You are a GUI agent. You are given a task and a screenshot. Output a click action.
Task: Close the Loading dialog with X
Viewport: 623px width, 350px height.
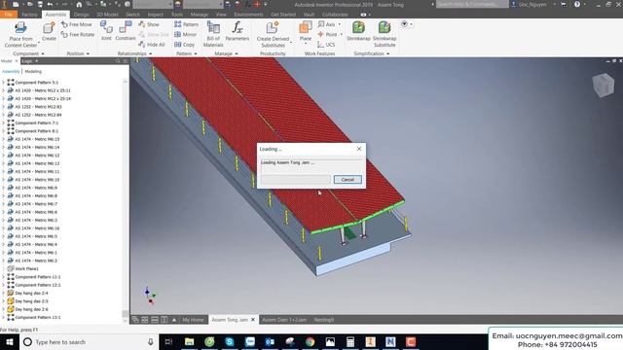point(359,149)
